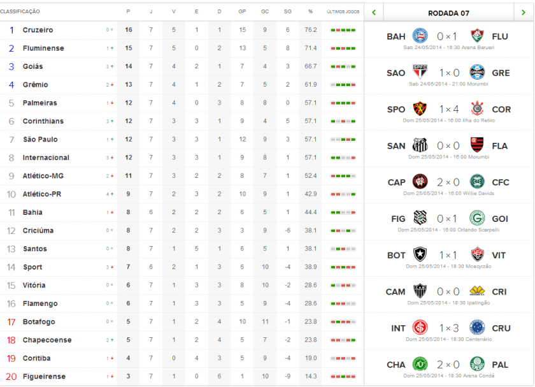Viewport: 535px width, 387px height.
Task: Click the ÚLTIMOS JOGOS column header
Action: 343,11
